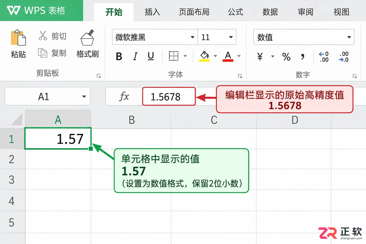Apply yellow fill color bucket

point(204,56)
